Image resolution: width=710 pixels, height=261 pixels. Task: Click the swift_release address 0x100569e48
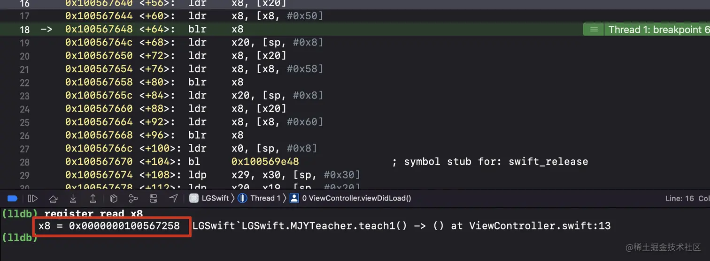coord(265,162)
